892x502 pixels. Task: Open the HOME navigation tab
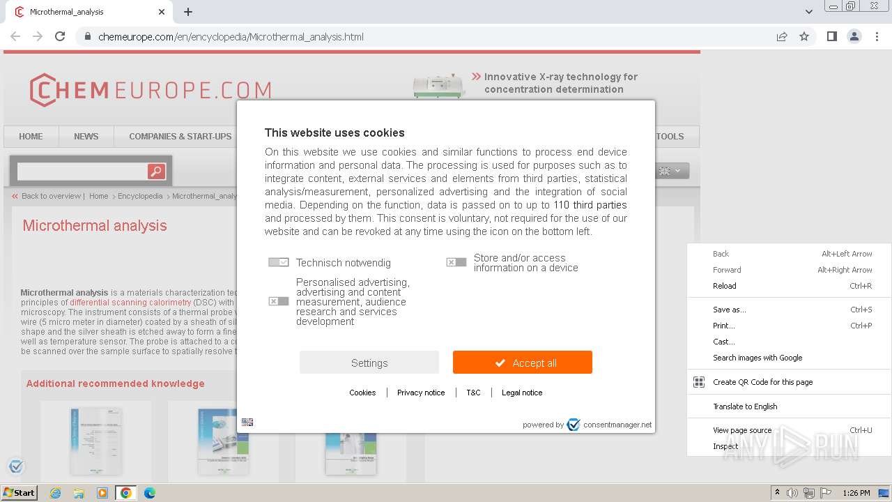point(31,137)
